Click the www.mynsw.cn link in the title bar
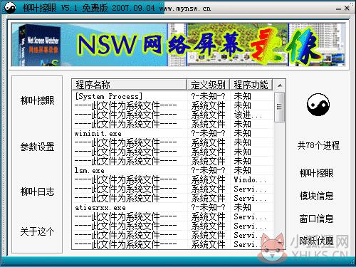The width and height of the screenshot is (356, 267). tap(185, 9)
